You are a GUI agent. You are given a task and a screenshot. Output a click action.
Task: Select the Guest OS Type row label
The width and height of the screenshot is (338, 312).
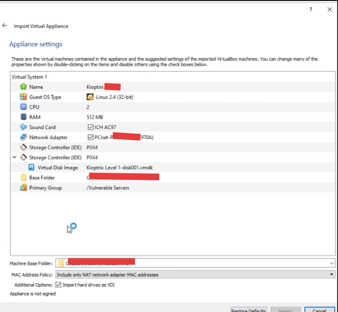point(45,97)
